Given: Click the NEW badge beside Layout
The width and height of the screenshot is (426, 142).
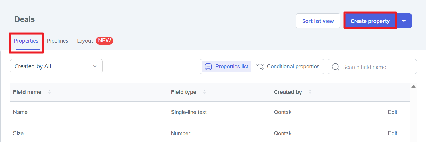Looking at the screenshot, I should point(104,41).
